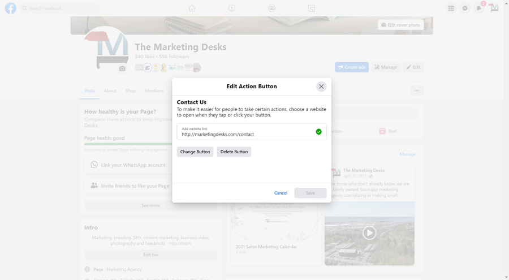Click the 558 followers text
The image size is (509, 280).
point(174,57)
